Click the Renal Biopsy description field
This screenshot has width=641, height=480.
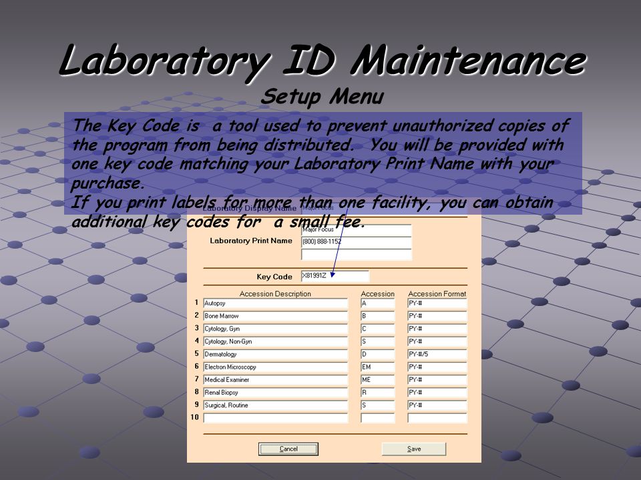[276, 392]
